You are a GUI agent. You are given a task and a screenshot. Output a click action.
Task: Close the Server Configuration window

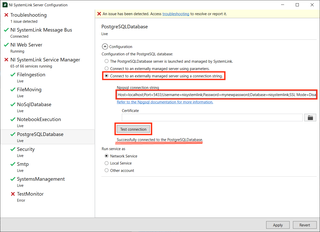(x=312, y=5)
